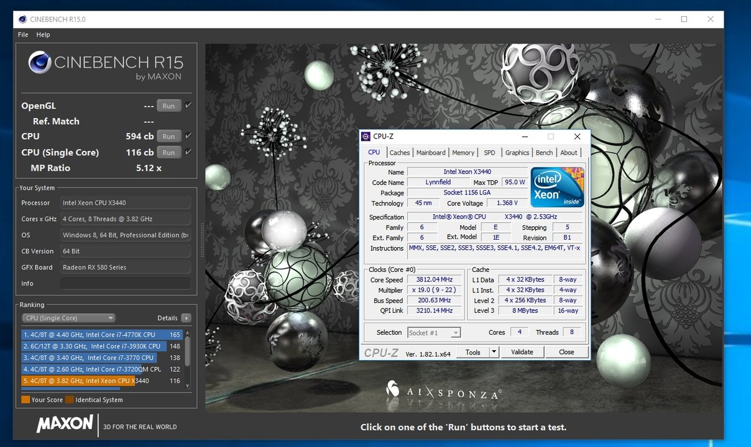Image resolution: width=751 pixels, height=447 pixels.
Task: Click the Bus Speed value 200.63 MHz
Action: (435, 300)
